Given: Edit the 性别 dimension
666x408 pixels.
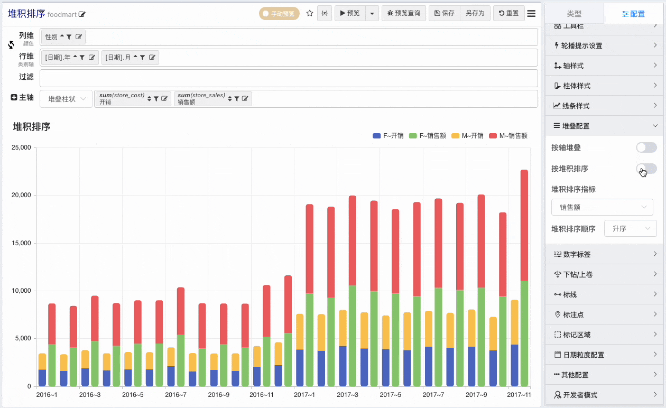Looking at the screenshot, I should click(x=79, y=37).
